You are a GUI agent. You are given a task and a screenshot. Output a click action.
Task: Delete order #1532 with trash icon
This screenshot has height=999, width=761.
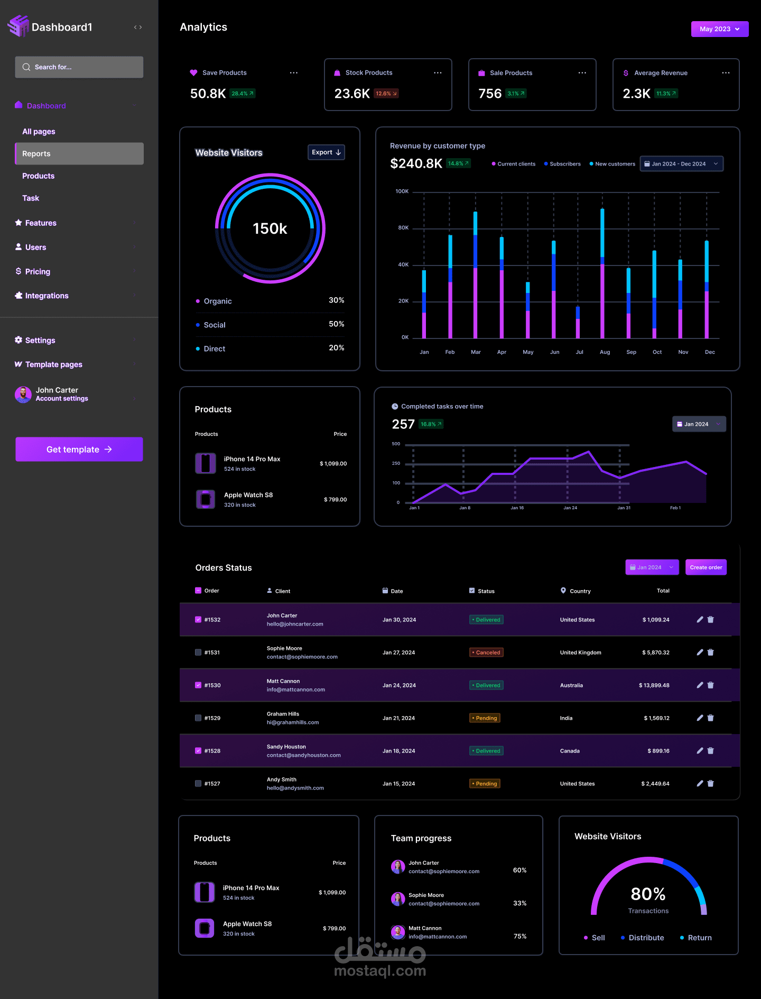click(x=711, y=619)
